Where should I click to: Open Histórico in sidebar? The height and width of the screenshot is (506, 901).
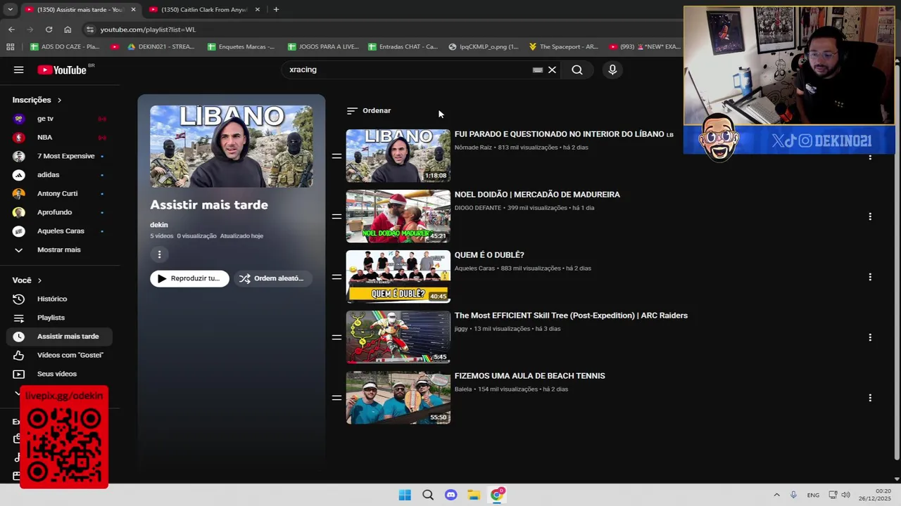pos(59,299)
